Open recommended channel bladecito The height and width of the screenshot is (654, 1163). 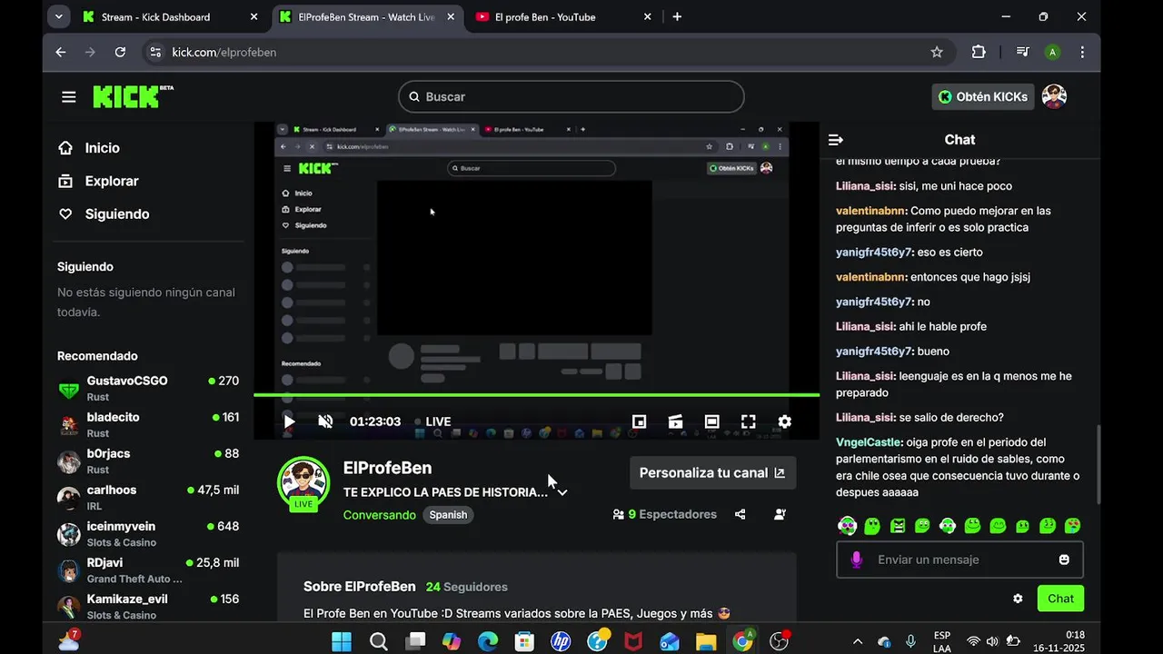click(x=148, y=425)
